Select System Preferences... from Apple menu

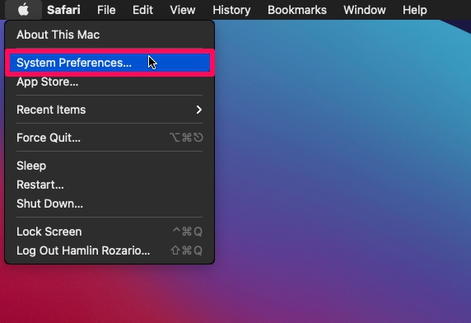pyautogui.click(x=110, y=63)
